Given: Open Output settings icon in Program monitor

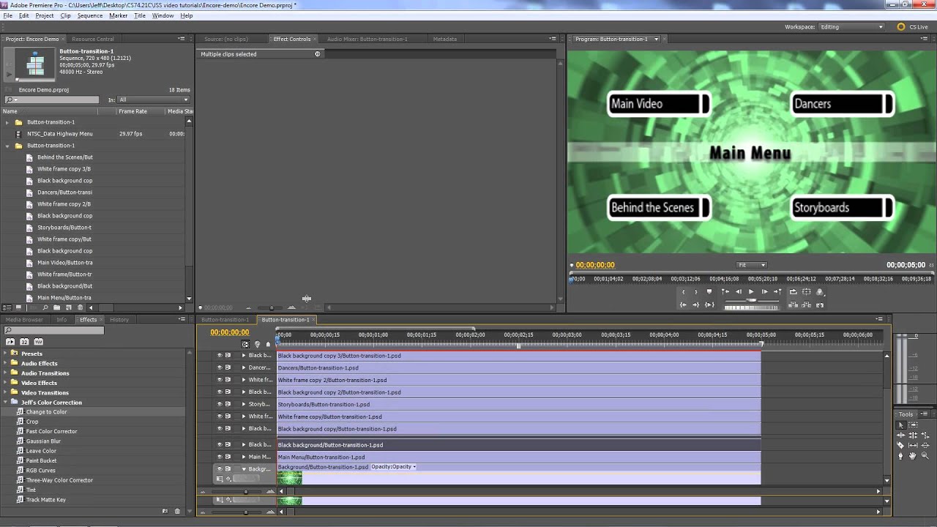Looking at the screenshot, I should click(820, 292).
